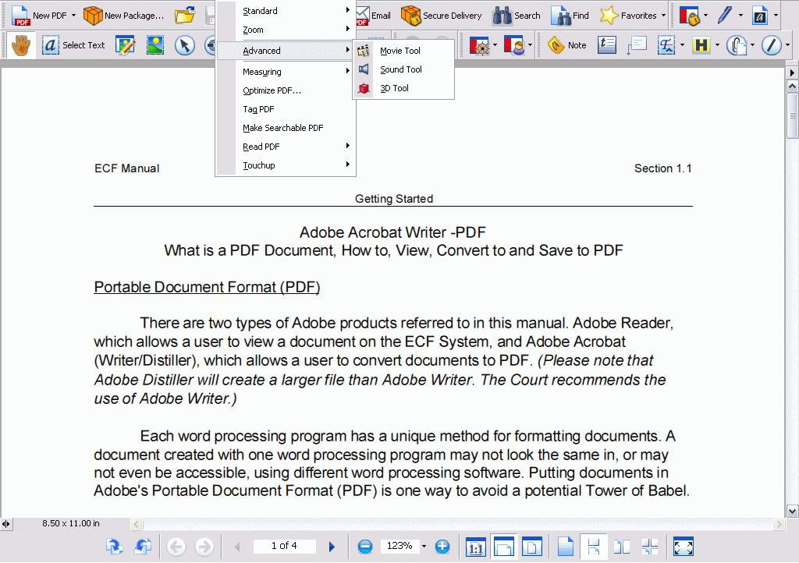Switch to facing pages layout
This screenshot has width=799, height=563.
(x=622, y=547)
